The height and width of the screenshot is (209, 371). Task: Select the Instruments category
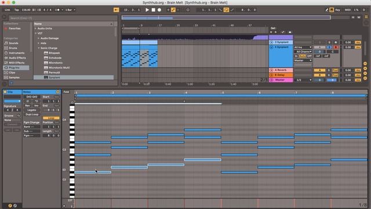tap(14, 53)
